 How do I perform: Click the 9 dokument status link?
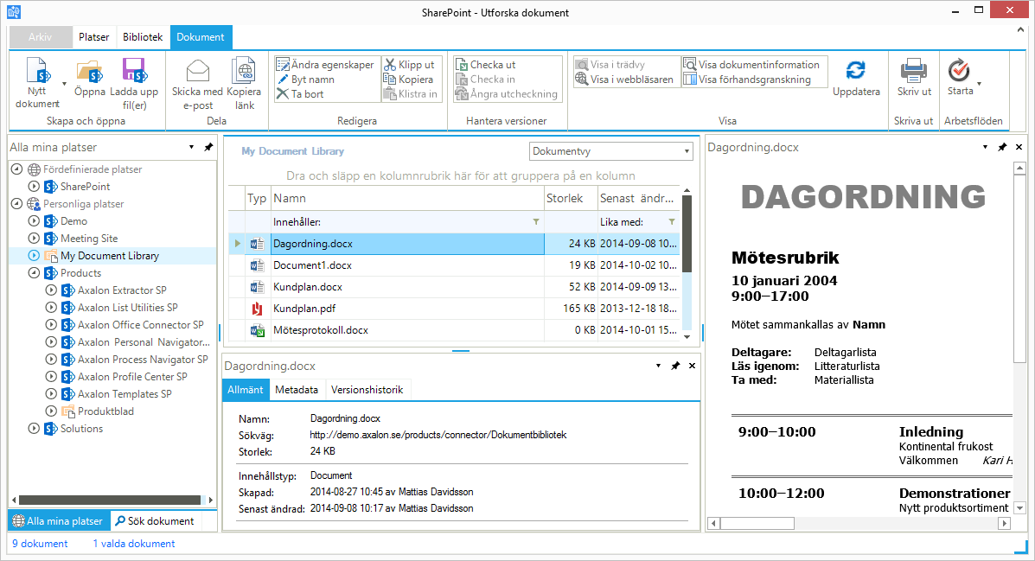(41, 544)
